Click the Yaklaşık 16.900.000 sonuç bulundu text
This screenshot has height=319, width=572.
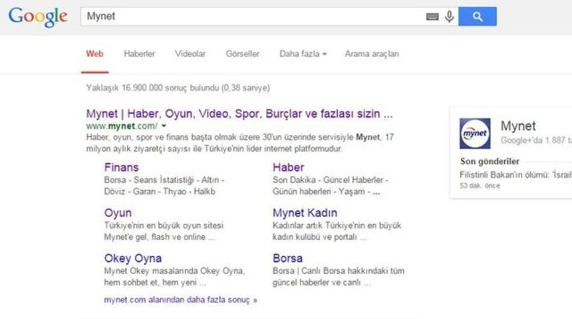pyautogui.click(x=178, y=88)
